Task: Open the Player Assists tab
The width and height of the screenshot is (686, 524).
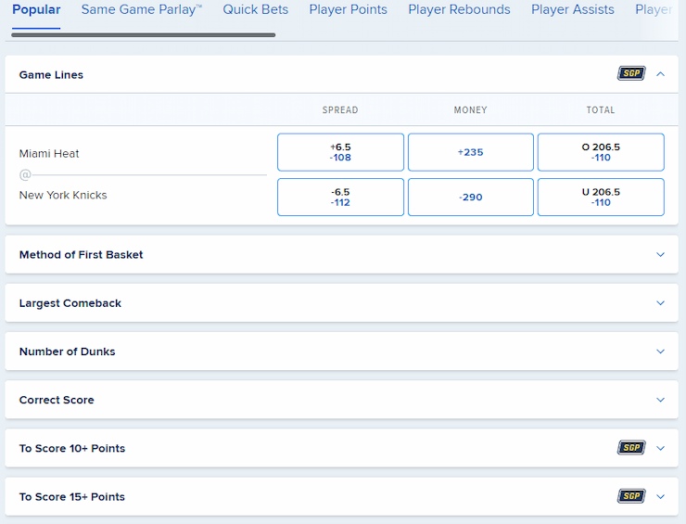Action: pyautogui.click(x=573, y=9)
